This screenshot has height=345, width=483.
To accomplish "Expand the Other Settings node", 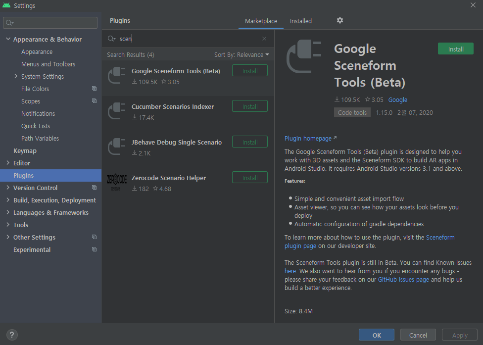I will tap(8, 237).
